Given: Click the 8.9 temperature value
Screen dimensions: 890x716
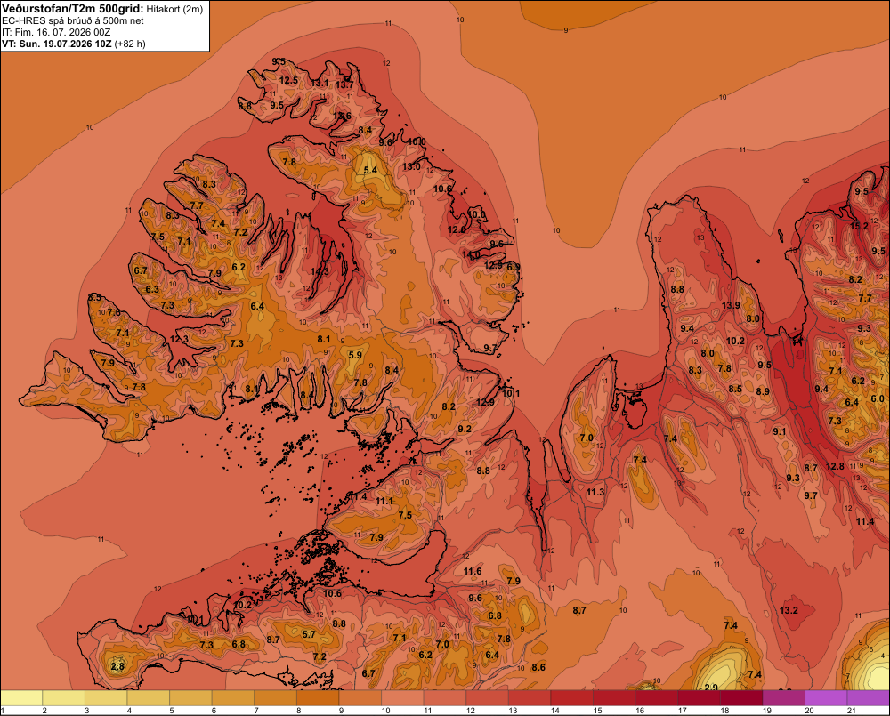Looking at the screenshot, I should click(x=763, y=390).
